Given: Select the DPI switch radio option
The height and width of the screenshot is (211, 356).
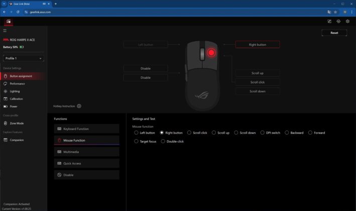Looking at the screenshot, I should 262,133.
